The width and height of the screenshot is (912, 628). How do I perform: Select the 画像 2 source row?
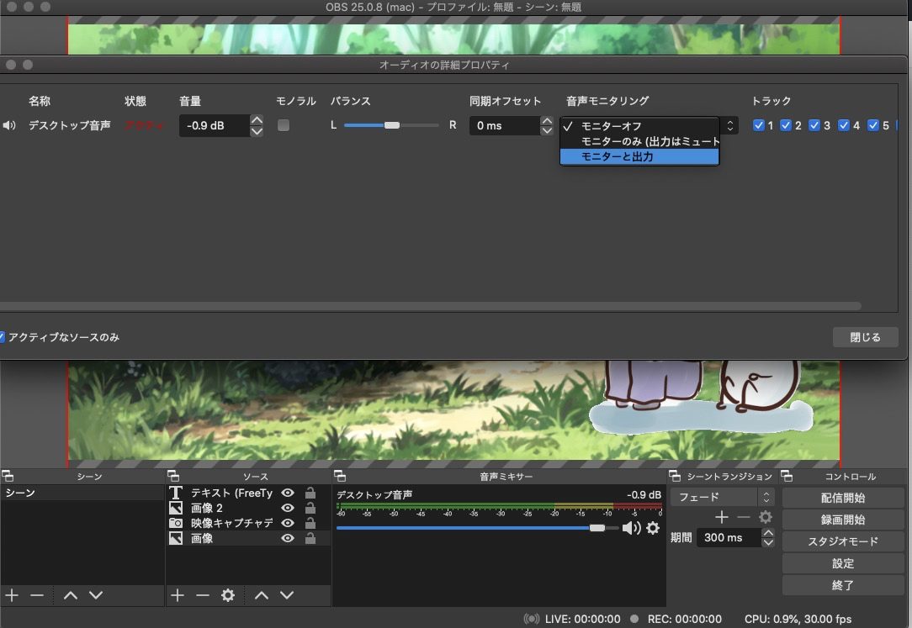coord(248,508)
